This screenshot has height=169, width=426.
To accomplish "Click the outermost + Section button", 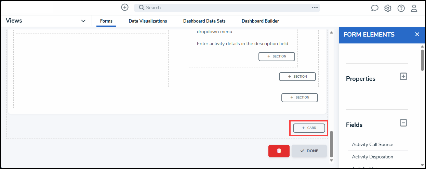I will point(300,97).
